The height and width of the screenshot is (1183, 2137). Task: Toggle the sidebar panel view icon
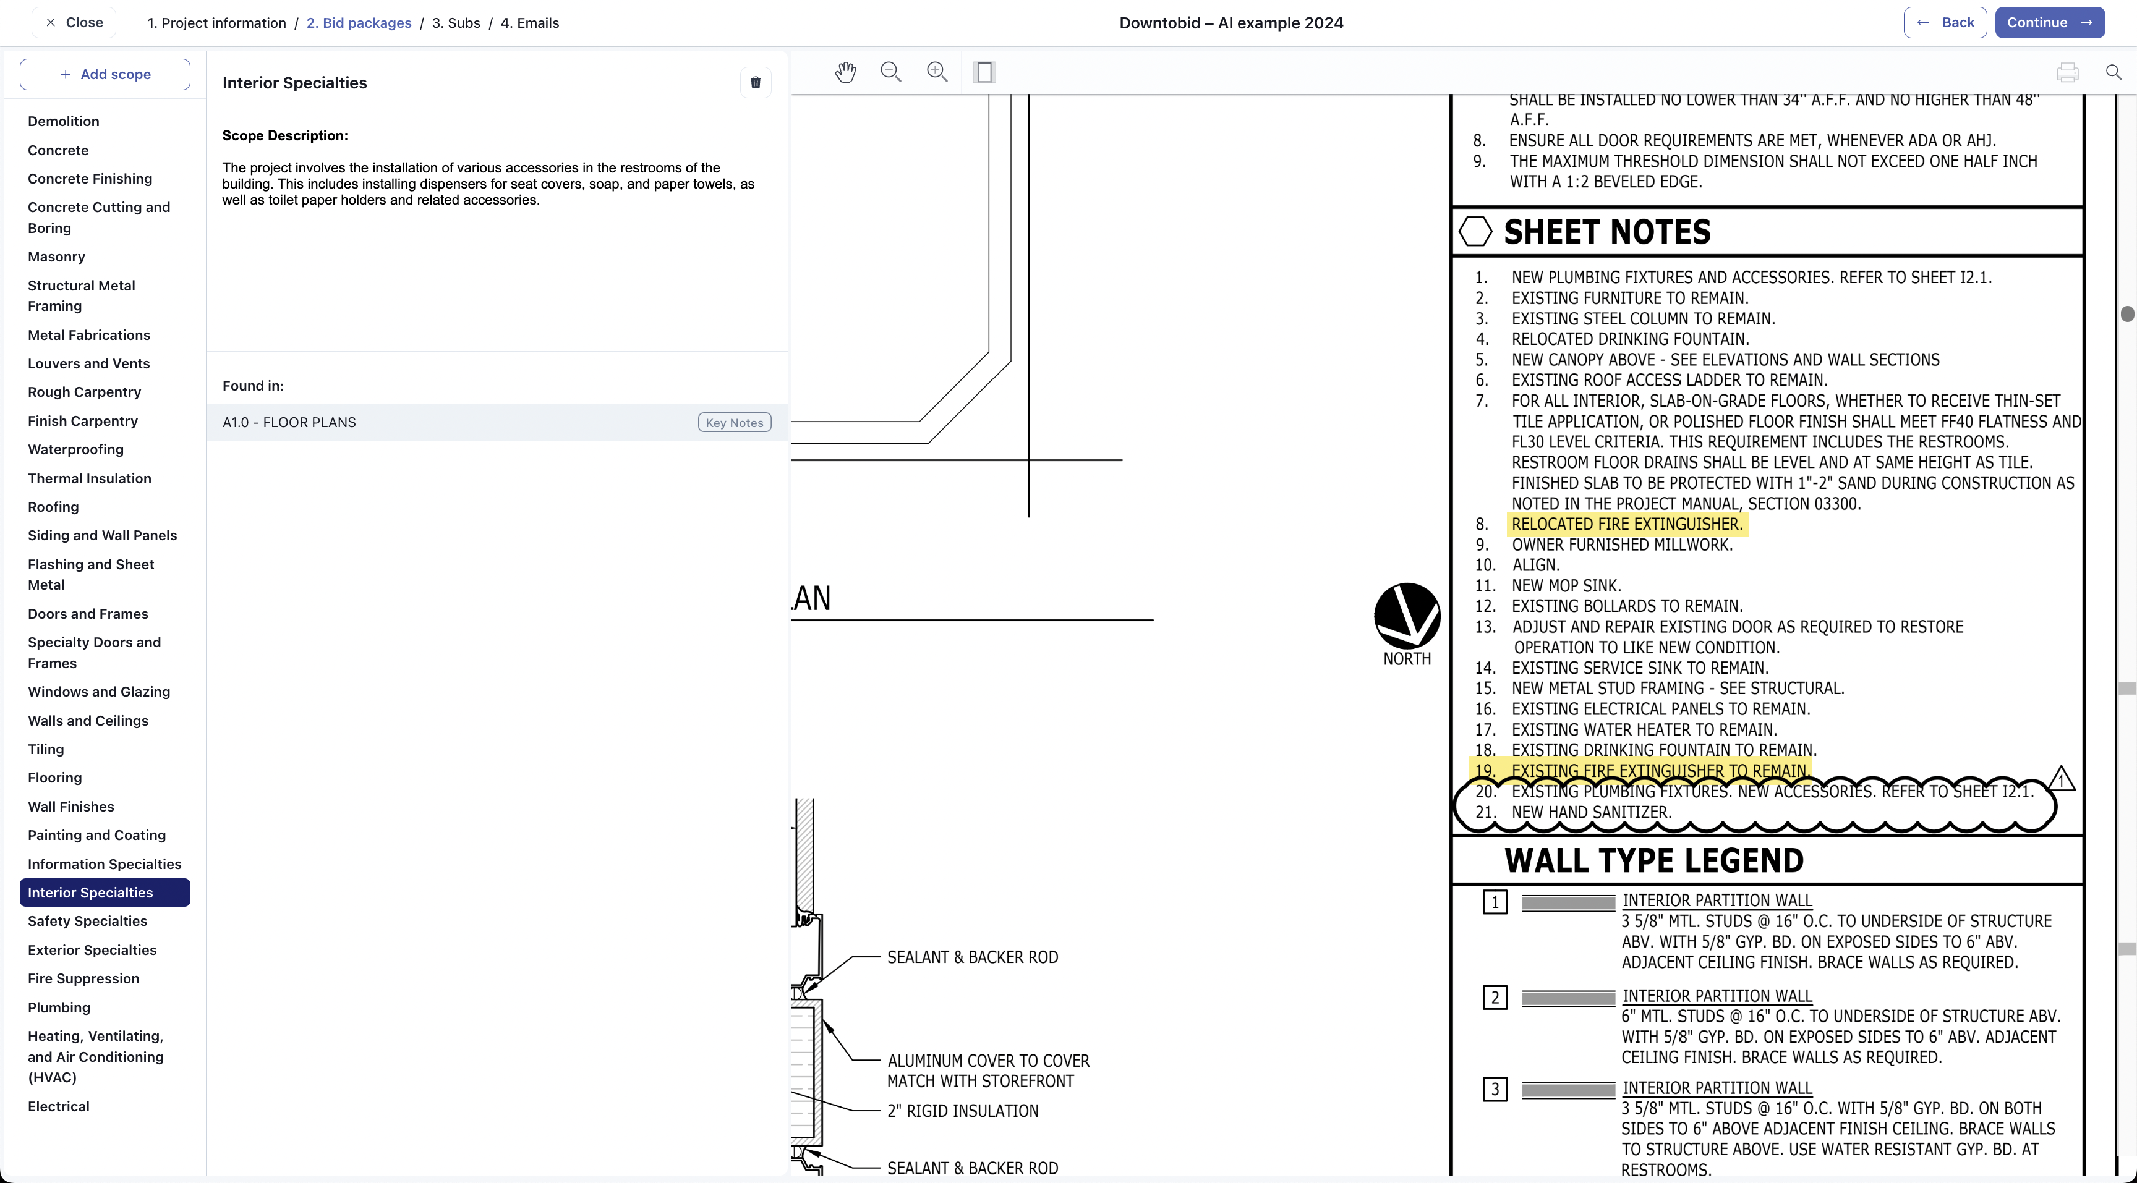pyautogui.click(x=984, y=72)
